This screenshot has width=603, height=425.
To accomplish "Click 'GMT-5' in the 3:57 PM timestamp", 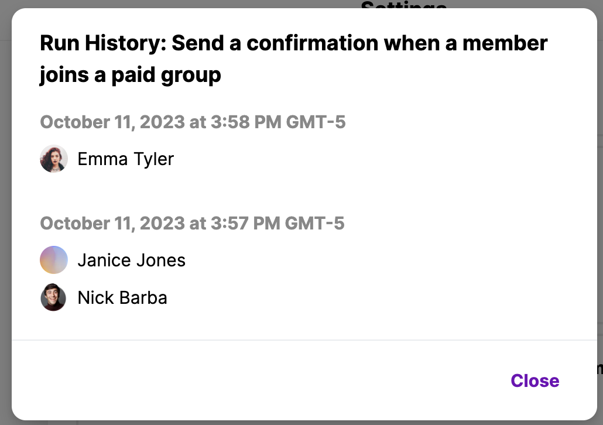I will 314,224.
